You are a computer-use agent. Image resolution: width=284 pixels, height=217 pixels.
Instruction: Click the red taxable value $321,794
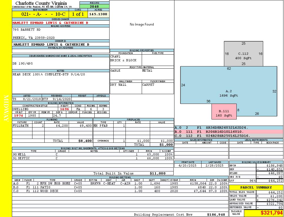point(272,213)
